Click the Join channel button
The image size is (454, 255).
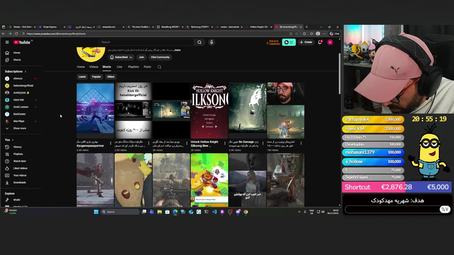coord(142,57)
